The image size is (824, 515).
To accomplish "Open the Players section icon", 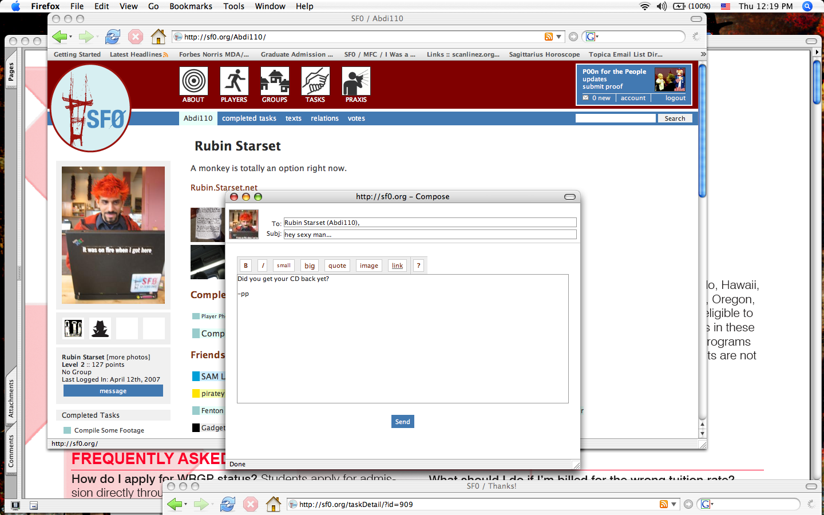I will pos(234,82).
